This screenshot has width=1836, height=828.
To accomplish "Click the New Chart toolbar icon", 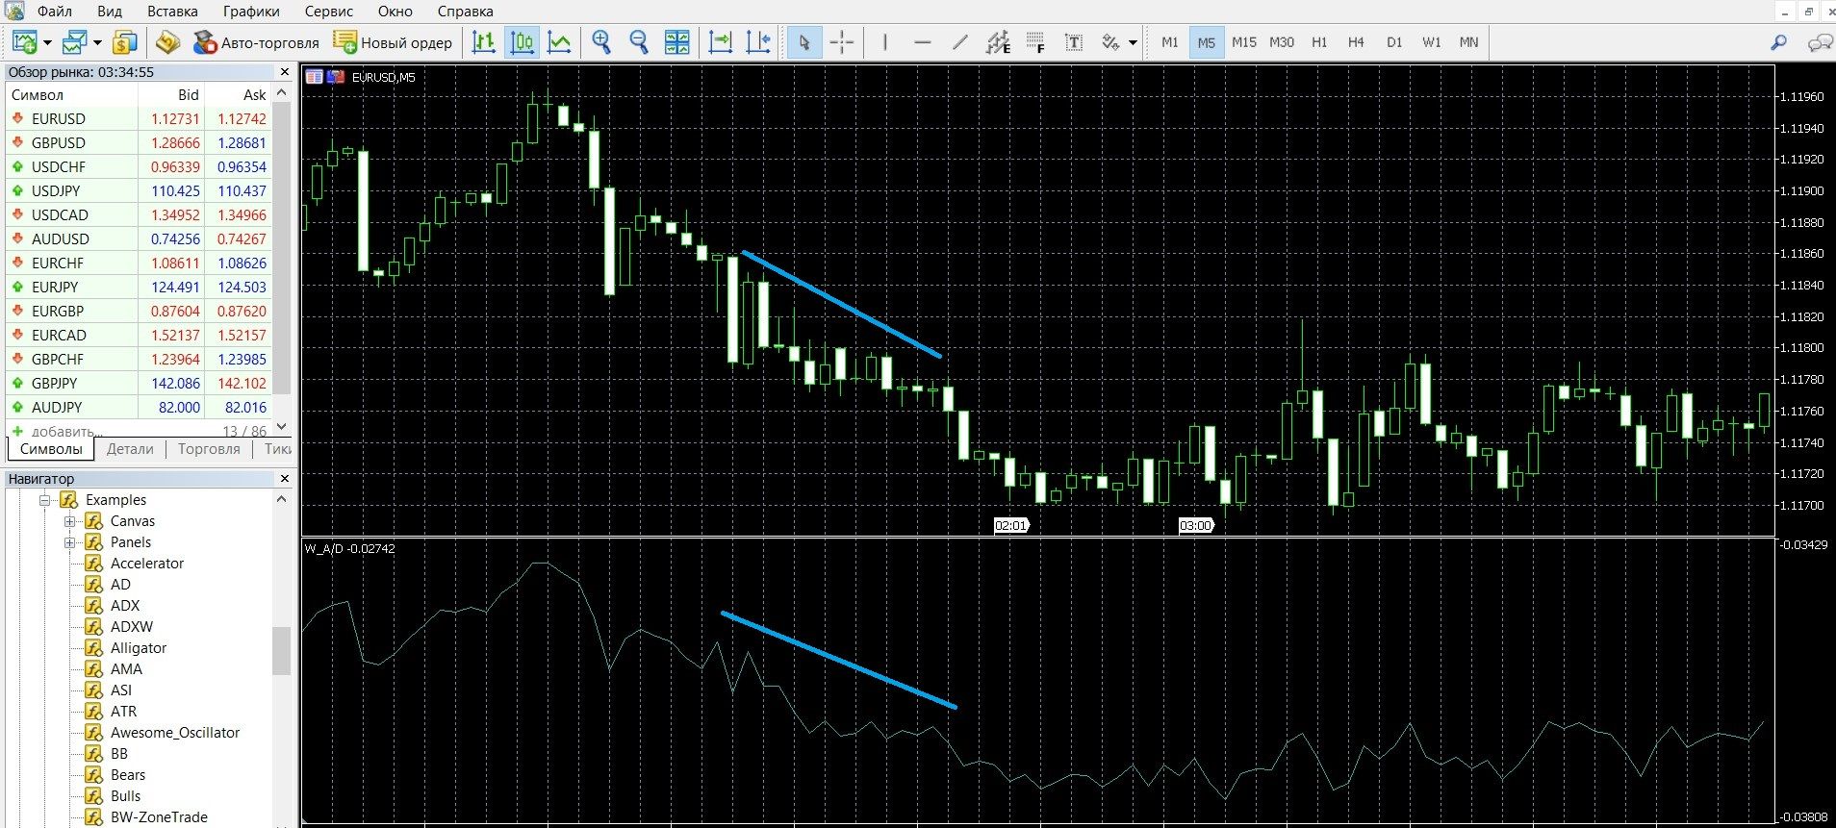I will [x=24, y=42].
